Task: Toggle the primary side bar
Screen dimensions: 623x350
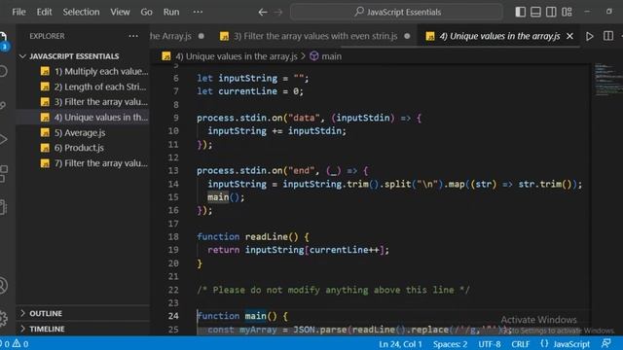Action: pyautogui.click(x=520, y=12)
